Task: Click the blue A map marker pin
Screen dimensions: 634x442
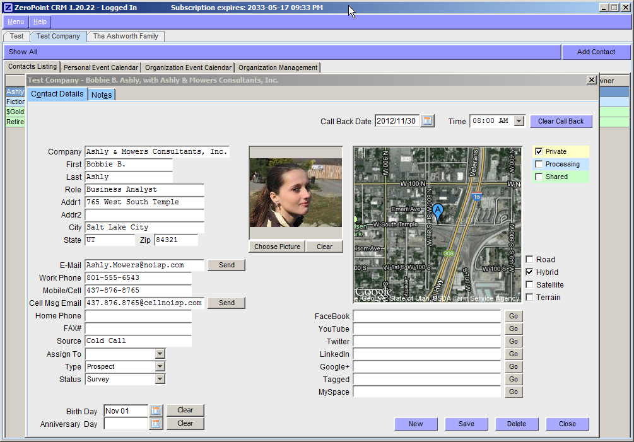Action: [438, 212]
